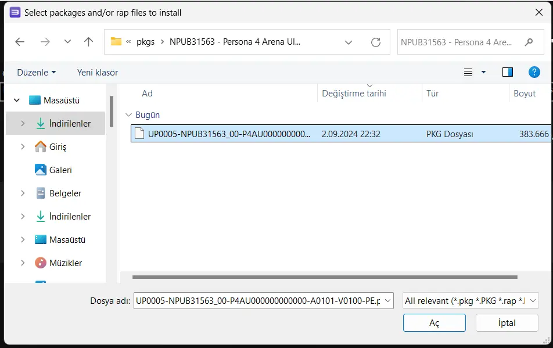Sort files by Boyut column

525,94
